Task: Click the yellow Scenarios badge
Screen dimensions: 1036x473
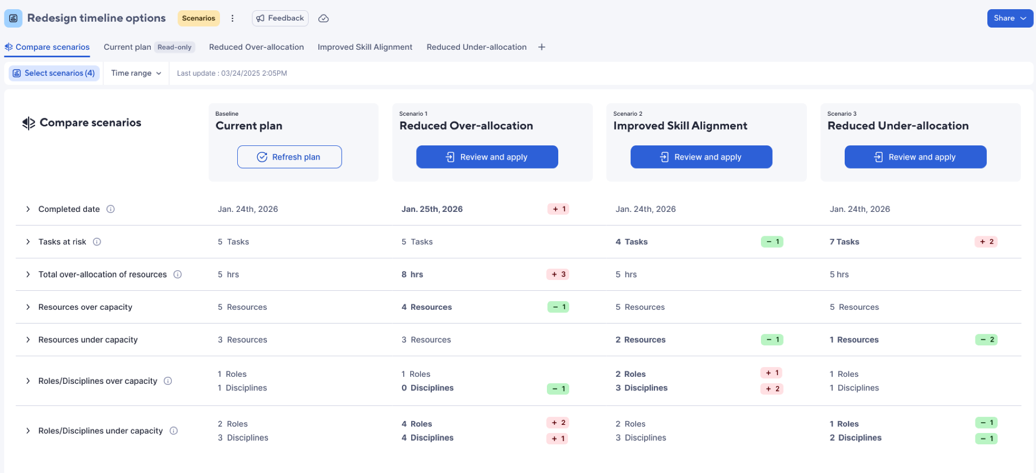Action: tap(198, 18)
